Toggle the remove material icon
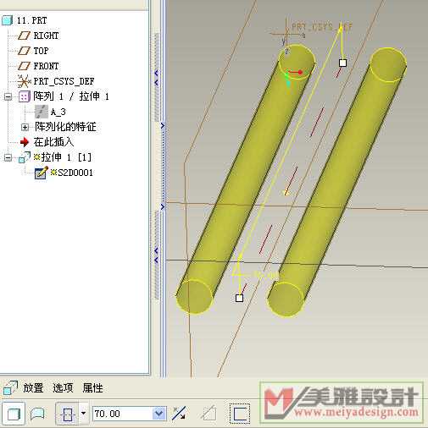The image size is (428, 428). pos(209,414)
